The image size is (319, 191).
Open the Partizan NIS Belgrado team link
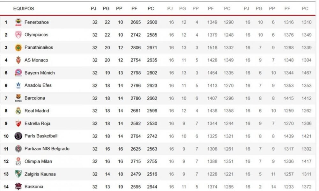pyautogui.click(x=47, y=149)
